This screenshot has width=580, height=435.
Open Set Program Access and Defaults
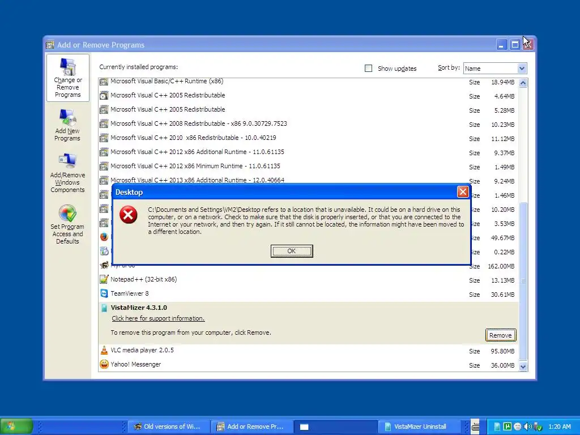click(67, 224)
